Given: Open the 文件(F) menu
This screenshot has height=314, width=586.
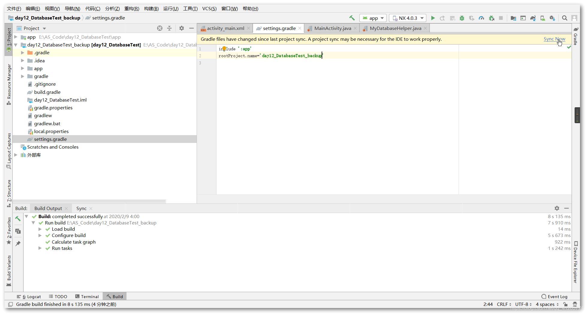Looking at the screenshot, I should pos(14,8).
